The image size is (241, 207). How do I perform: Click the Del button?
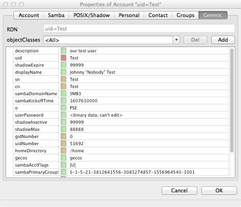tap(195, 40)
